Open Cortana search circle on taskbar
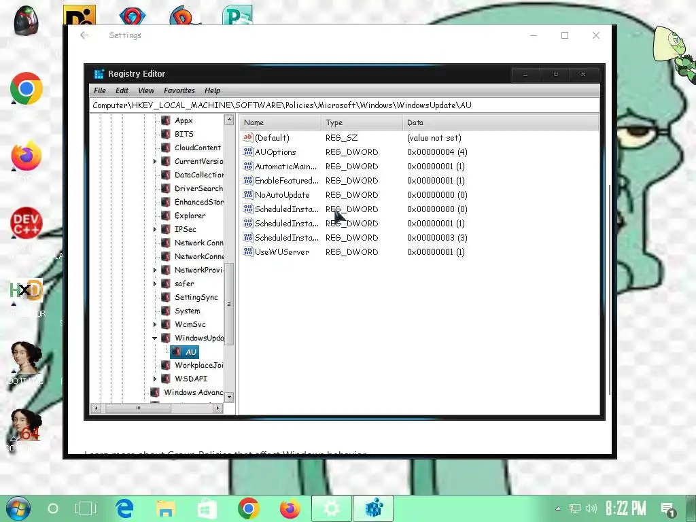 click(x=53, y=508)
